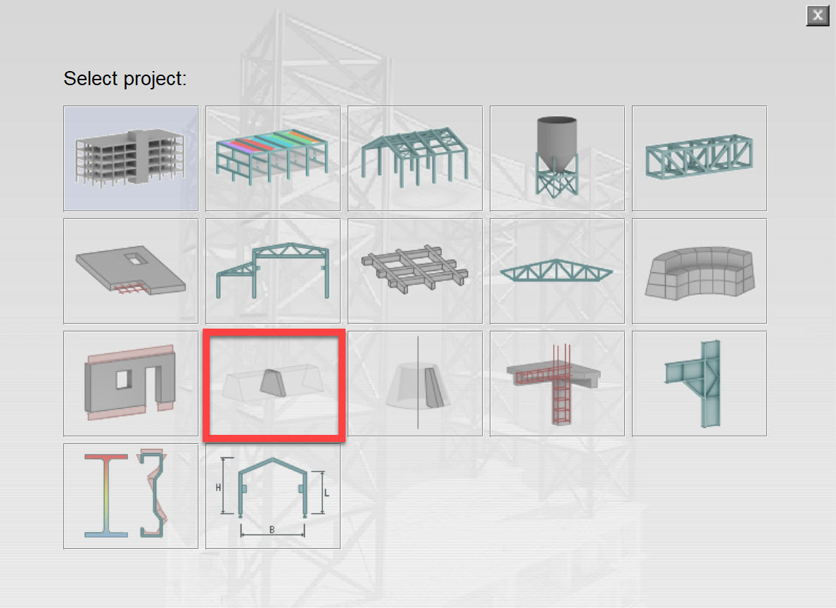Select the parametric frame with H B L dimensions
This screenshot has width=836, height=608.
click(272, 495)
